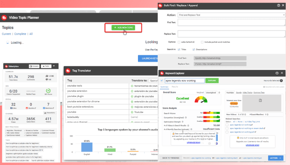The width and height of the screenshot is (290, 165).
Task: Click the TubeBuddy logo in Tag Translator header
Action: coord(68,71)
